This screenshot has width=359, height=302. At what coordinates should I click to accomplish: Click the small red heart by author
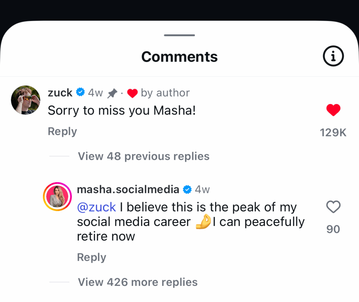click(132, 93)
